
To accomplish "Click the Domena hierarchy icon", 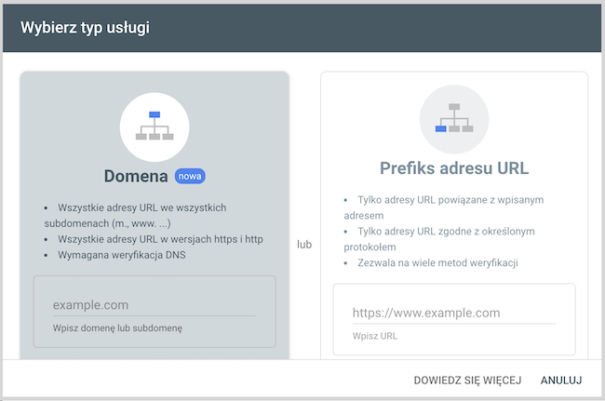I will click(155, 127).
